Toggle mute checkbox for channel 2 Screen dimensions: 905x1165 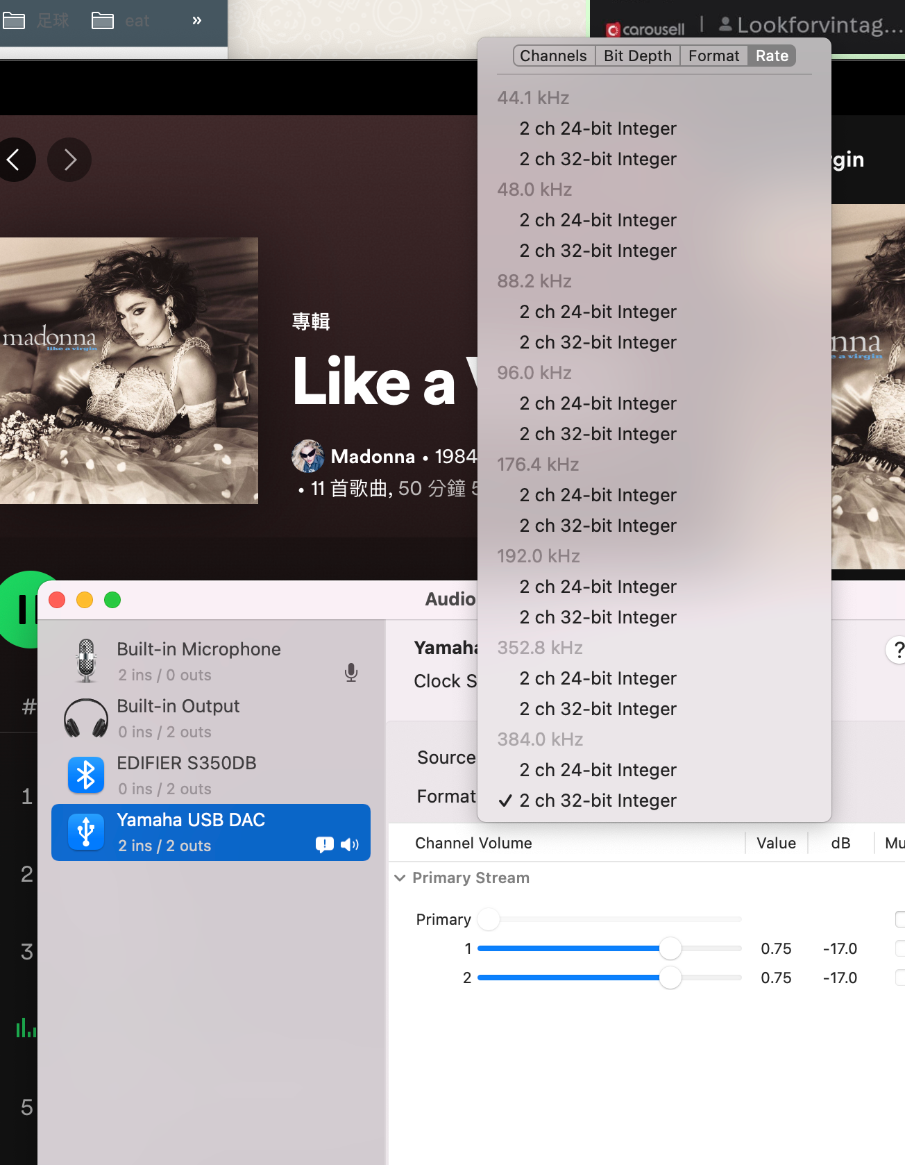tap(900, 978)
